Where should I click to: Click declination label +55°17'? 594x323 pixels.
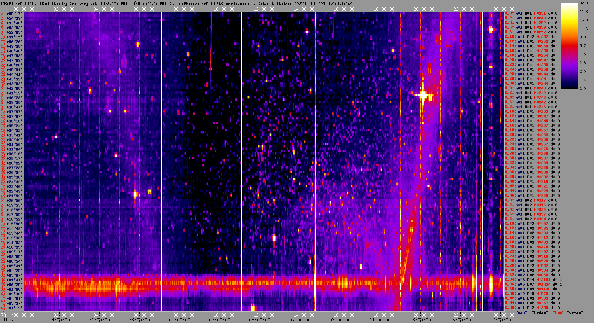[x=14, y=13]
